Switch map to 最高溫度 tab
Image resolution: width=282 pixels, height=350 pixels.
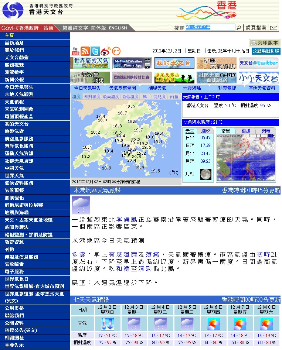[111, 97]
